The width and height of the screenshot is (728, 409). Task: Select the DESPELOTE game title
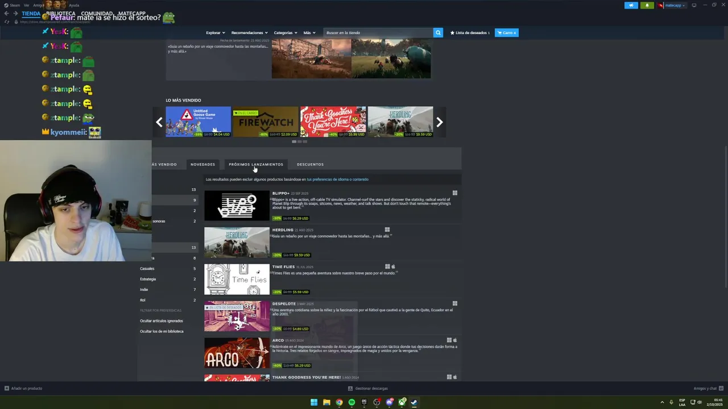(284, 304)
